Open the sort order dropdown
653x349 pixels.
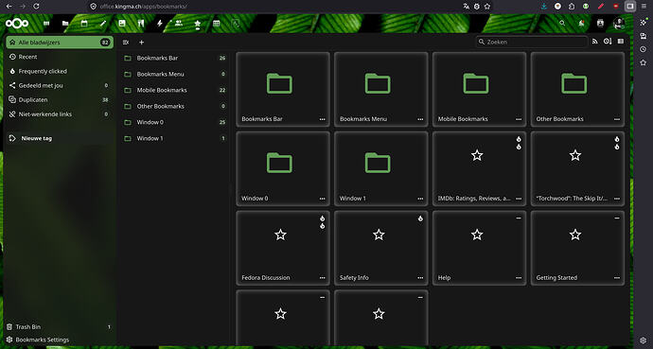point(608,42)
